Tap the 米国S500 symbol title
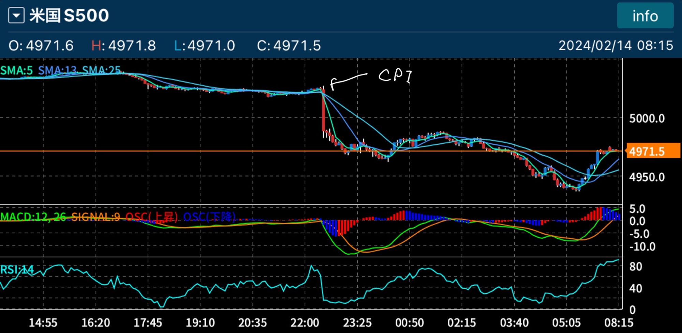This screenshot has width=682, height=333. (69, 16)
